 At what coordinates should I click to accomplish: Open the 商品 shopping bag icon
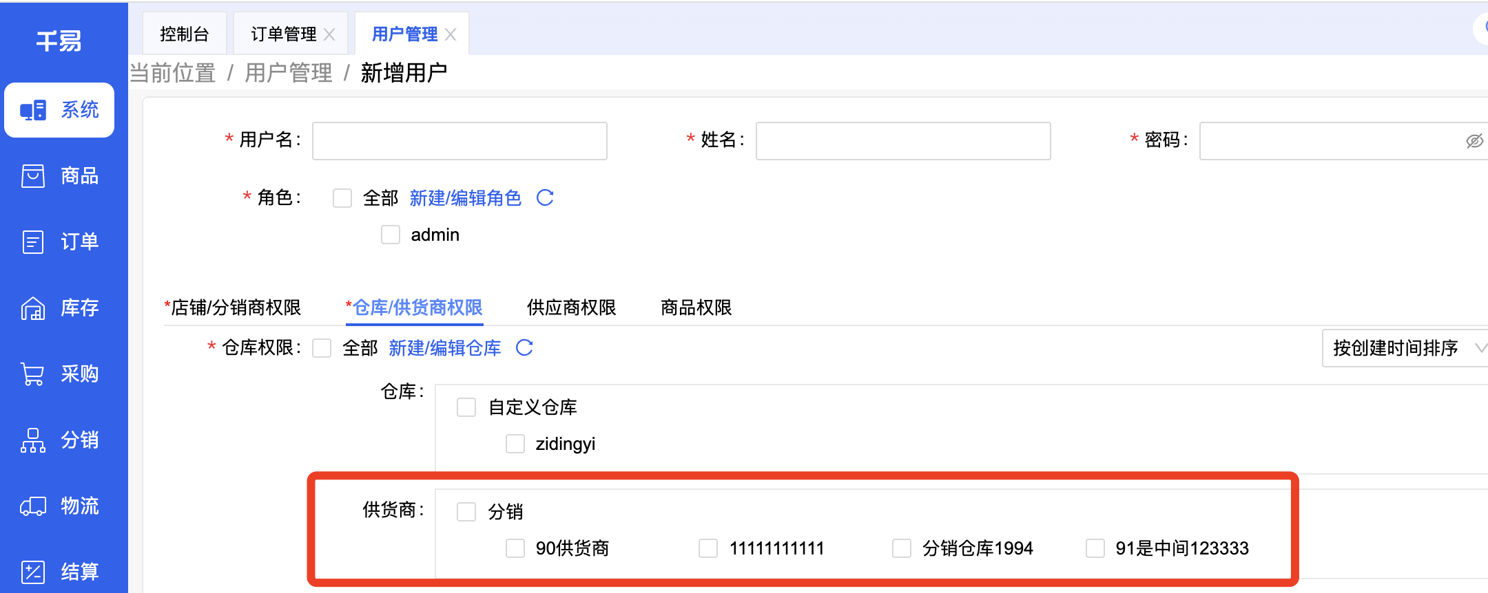(x=33, y=176)
